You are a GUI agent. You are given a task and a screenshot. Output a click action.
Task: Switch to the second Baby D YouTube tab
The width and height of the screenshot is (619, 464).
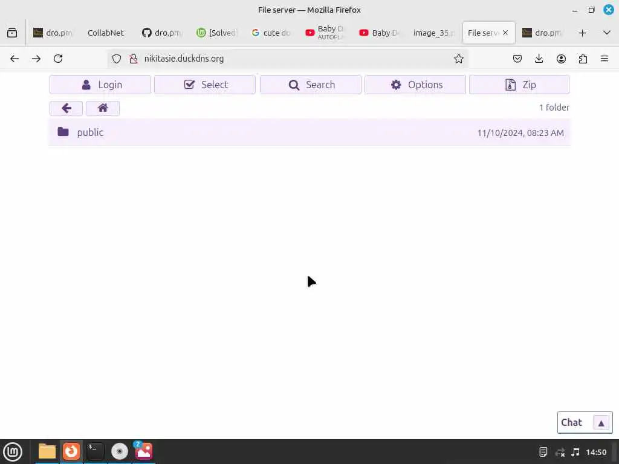(x=379, y=33)
